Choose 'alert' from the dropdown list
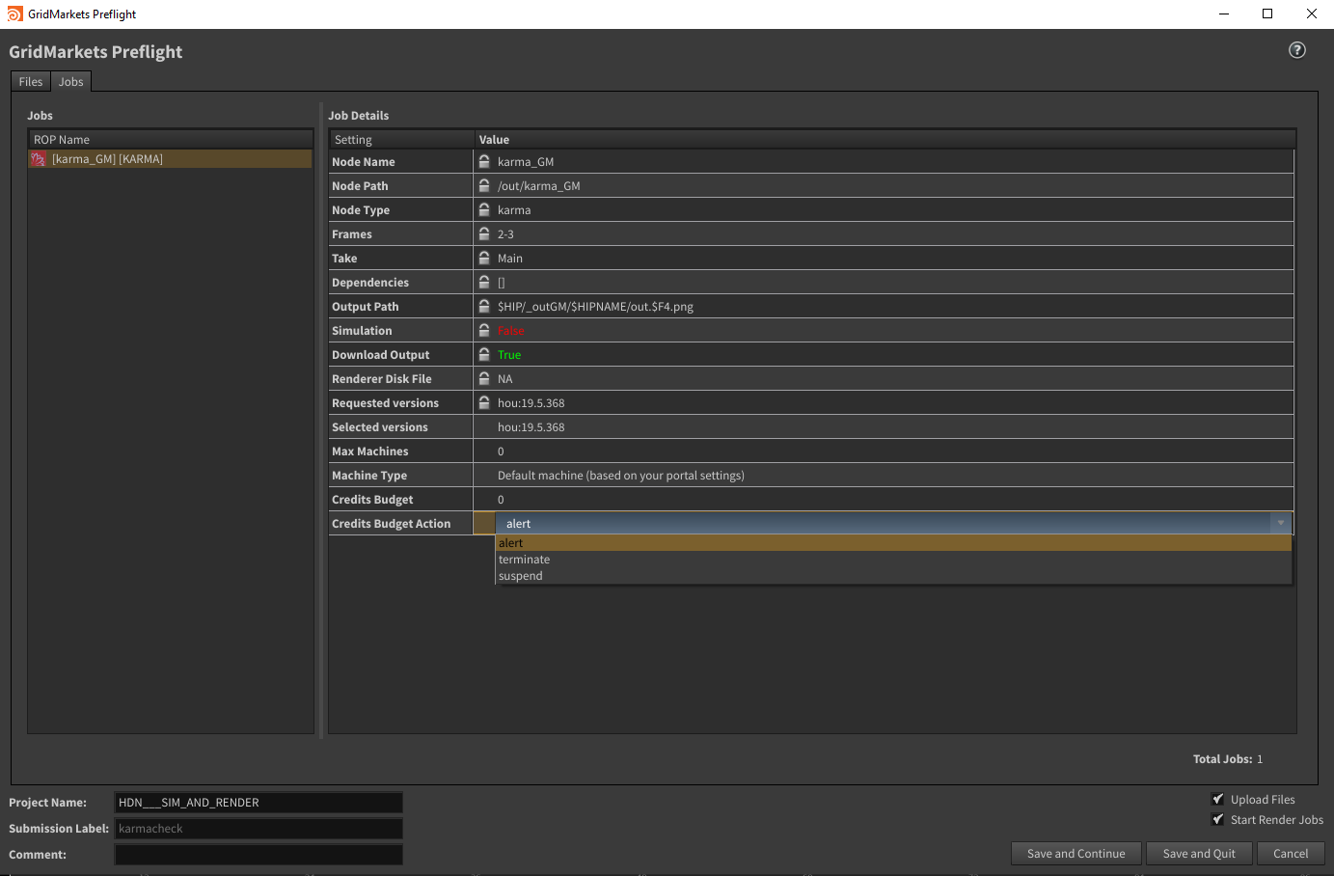This screenshot has width=1334, height=876. [893, 543]
